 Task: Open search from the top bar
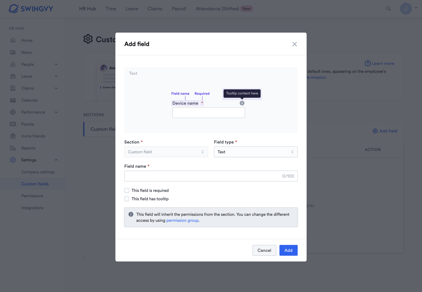pyautogui.click(x=388, y=9)
